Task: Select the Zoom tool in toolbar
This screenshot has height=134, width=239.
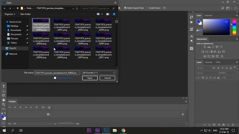Action: click(x=3, y=104)
